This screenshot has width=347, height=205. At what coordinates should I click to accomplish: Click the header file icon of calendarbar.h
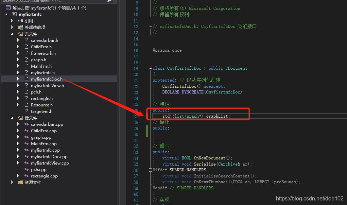click(27, 40)
